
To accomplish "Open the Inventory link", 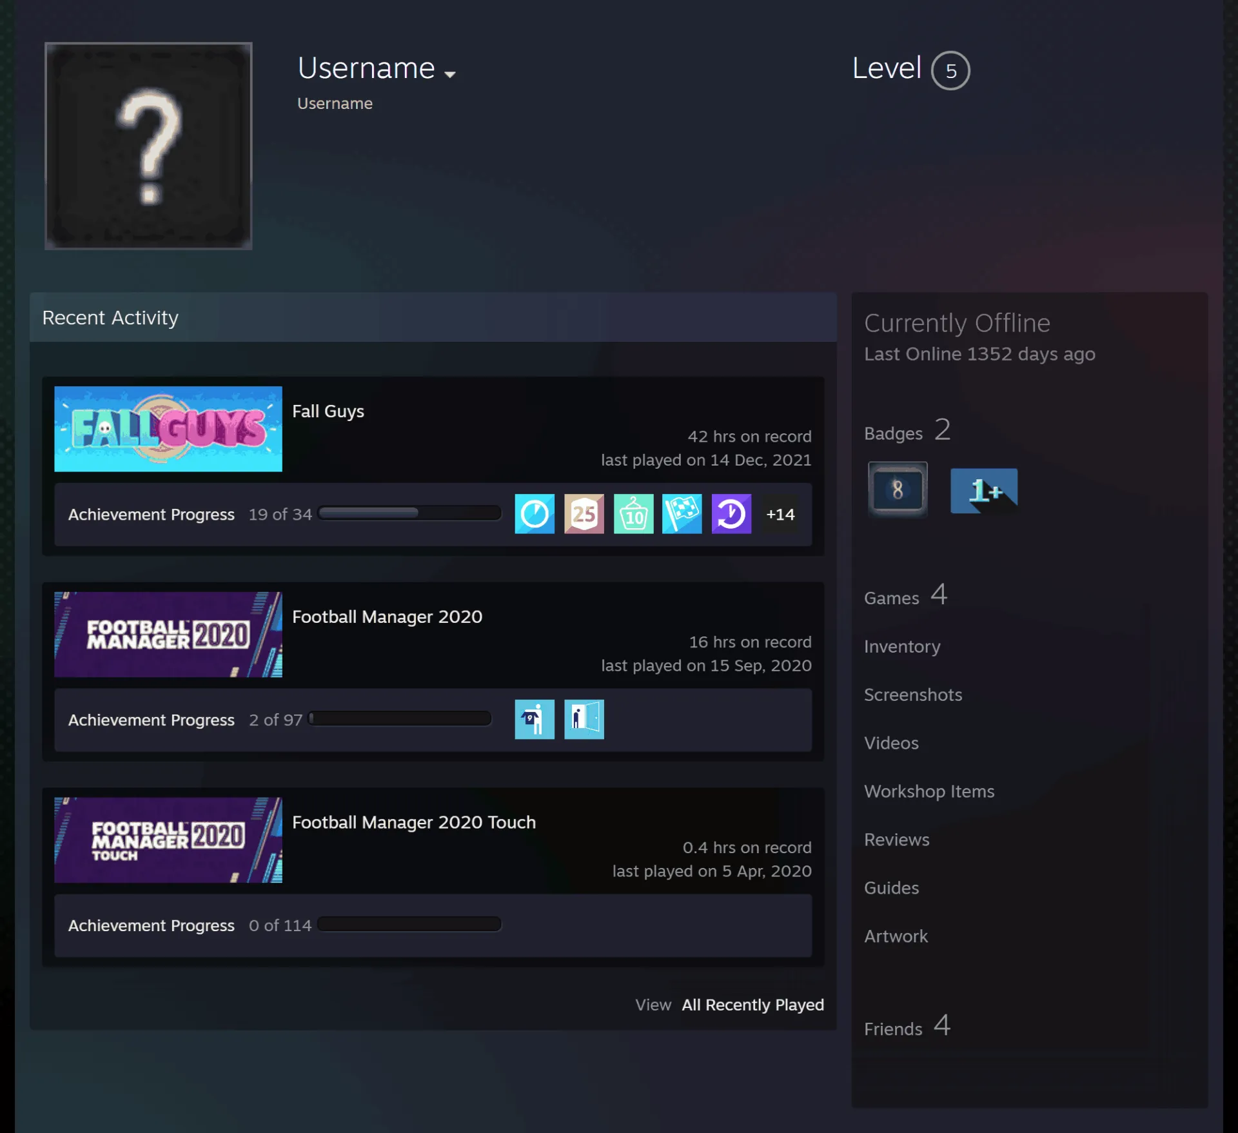I will click(x=902, y=646).
